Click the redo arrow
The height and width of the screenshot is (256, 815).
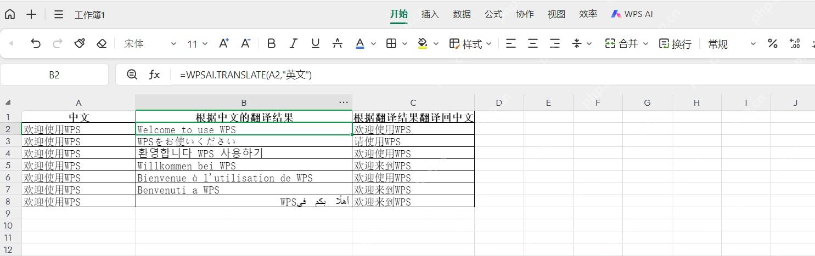[x=58, y=43]
